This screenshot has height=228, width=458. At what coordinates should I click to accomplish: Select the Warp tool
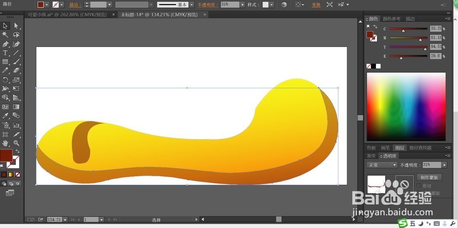[x=5, y=88]
